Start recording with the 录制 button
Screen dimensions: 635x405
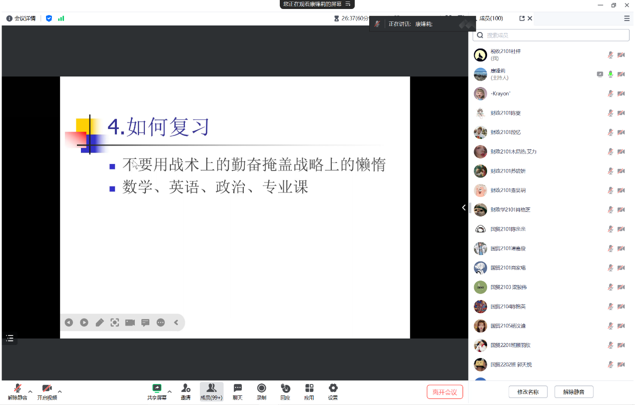(x=261, y=391)
